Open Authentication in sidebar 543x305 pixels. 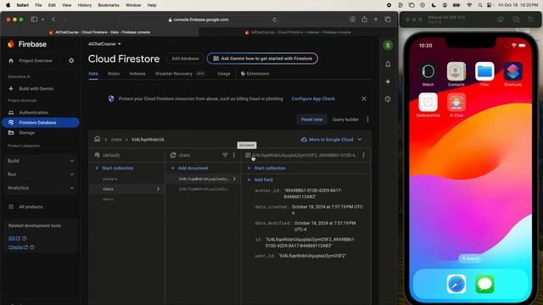tap(34, 113)
